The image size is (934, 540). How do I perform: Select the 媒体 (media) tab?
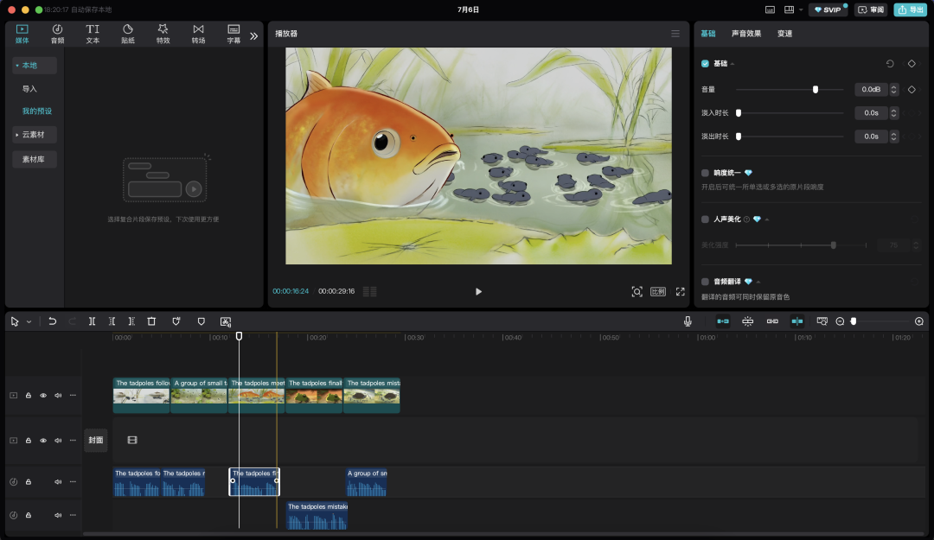(x=22, y=34)
